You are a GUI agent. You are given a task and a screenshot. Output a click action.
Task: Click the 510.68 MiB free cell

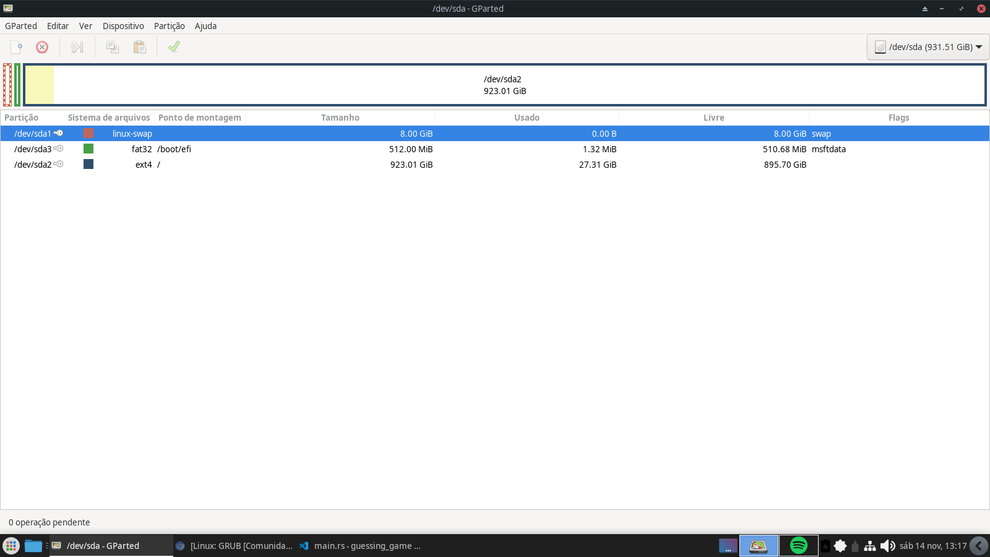[x=785, y=149]
